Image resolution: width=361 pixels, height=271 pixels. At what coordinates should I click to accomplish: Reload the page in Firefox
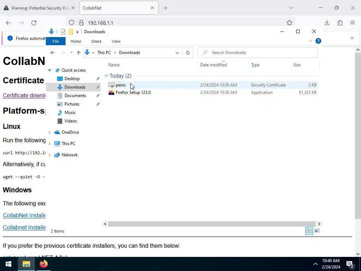[34, 23]
